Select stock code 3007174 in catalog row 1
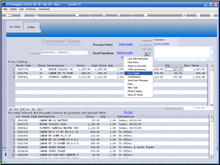Image resolution: width=220 pixels, height=165 pixels. (23, 69)
